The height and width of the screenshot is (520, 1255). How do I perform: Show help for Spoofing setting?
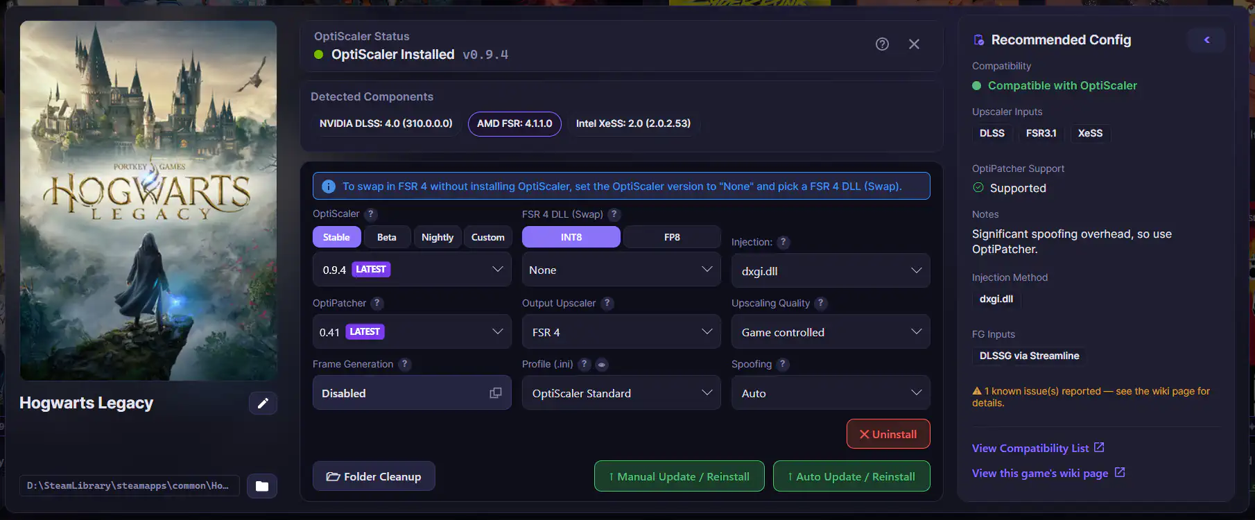(783, 364)
